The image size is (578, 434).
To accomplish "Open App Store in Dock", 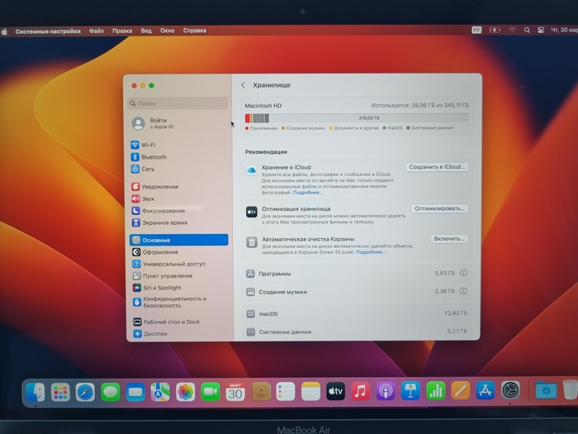I will coord(486,390).
